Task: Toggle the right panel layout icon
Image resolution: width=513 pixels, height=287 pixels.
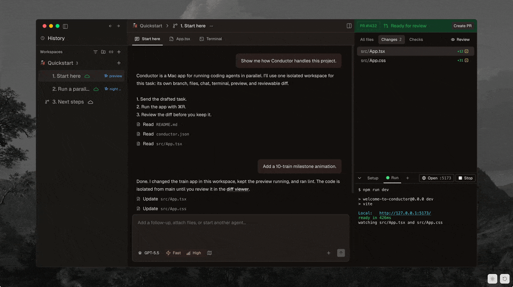Action: 349,26
